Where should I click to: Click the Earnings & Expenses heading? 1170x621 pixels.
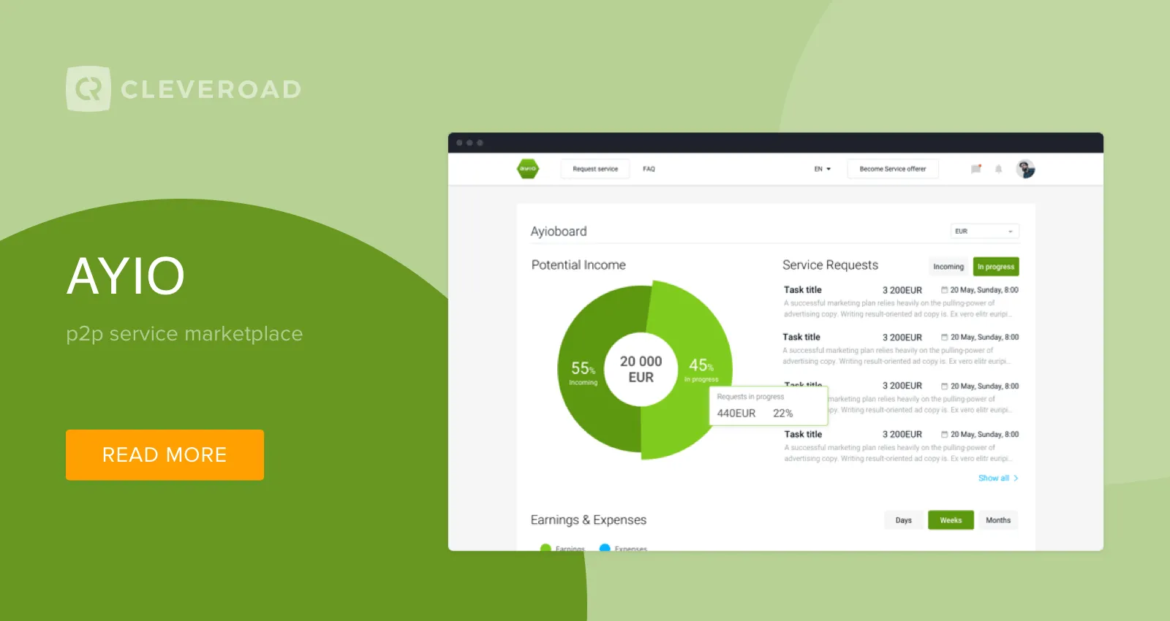(589, 520)
